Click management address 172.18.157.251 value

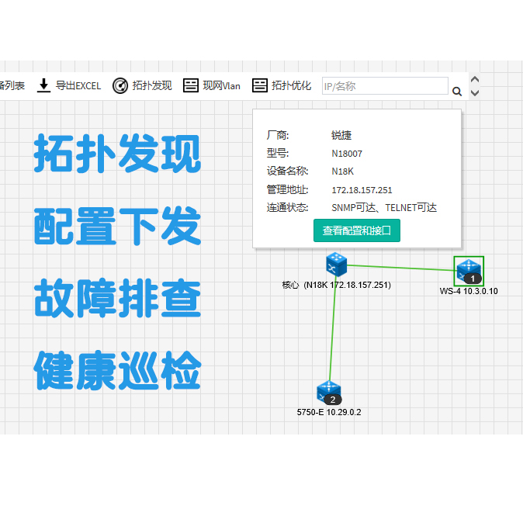tap(362, 190)
